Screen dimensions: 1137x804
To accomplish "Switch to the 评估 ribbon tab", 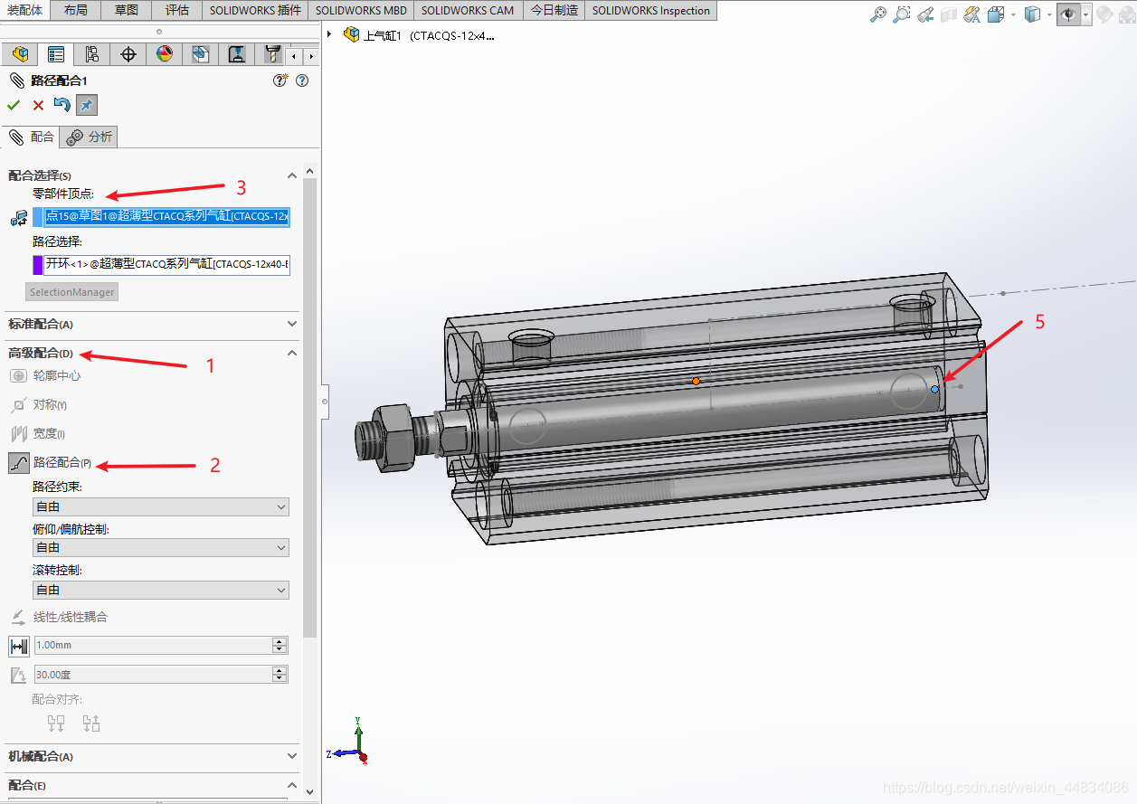I will 177,10.
